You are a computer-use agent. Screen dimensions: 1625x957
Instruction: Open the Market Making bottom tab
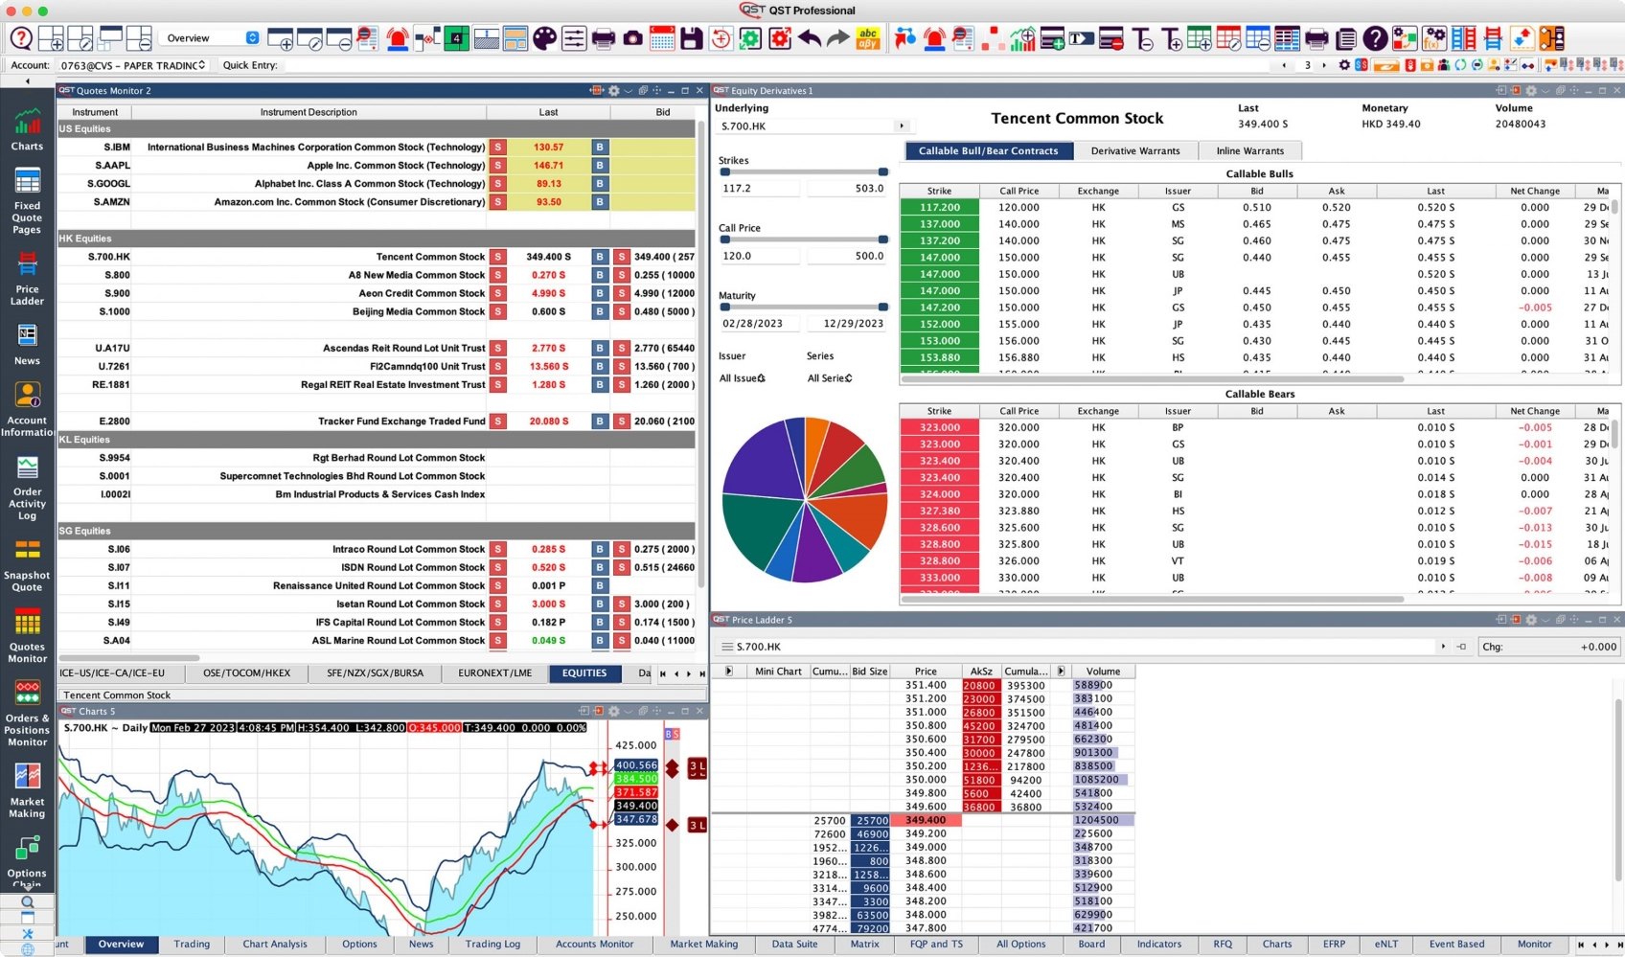point(704,945)
